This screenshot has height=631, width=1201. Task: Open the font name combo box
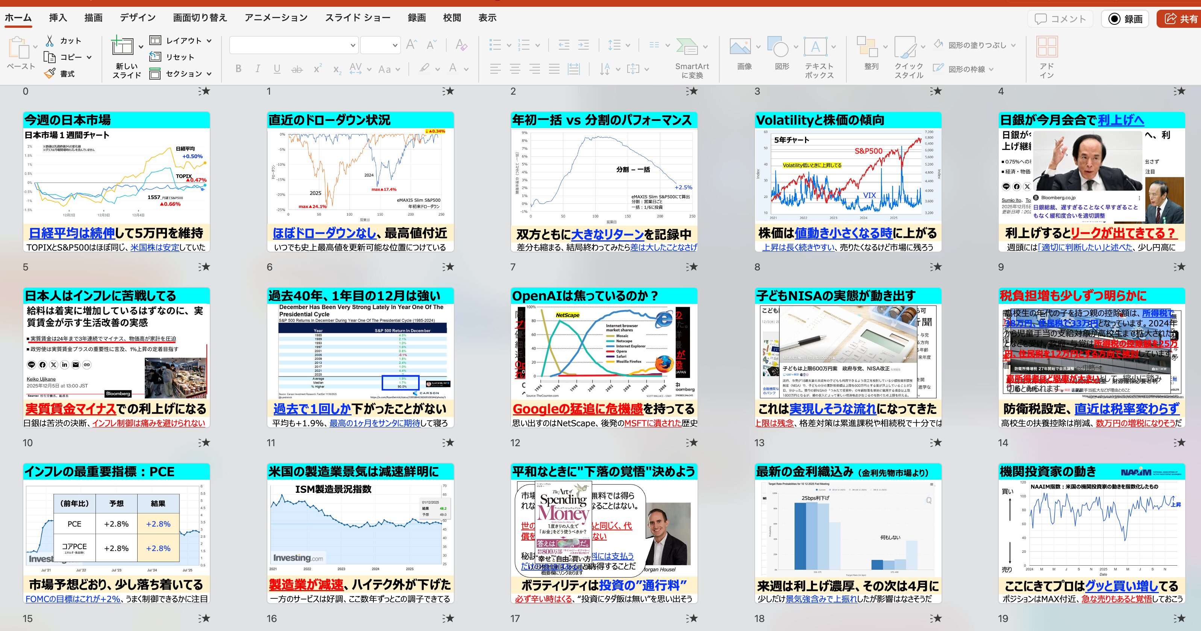(x=294, y=45)
